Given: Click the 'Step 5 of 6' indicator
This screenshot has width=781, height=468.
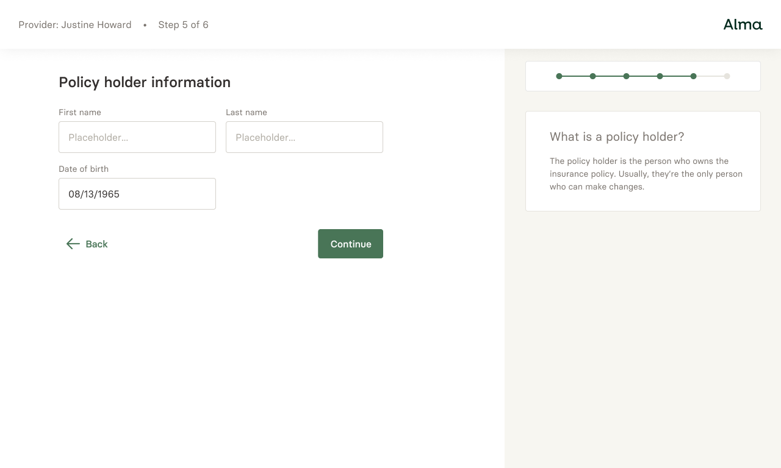Looking at the screenshot, I should (x=183, y=25).
